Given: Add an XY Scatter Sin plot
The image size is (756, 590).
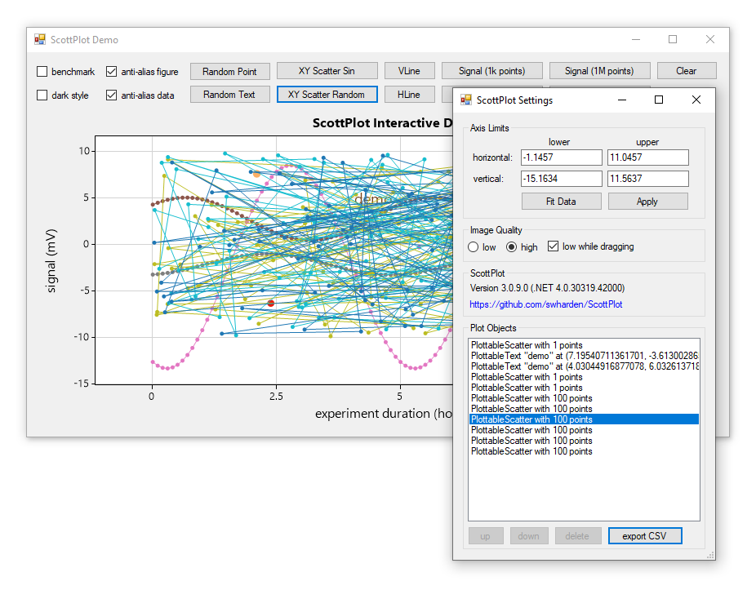Looking at the screenshot, I should click(x=327, y=71).
